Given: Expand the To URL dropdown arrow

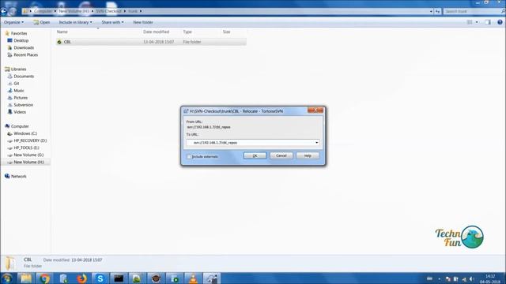Looking at the screenshot, I should point(316,143).
